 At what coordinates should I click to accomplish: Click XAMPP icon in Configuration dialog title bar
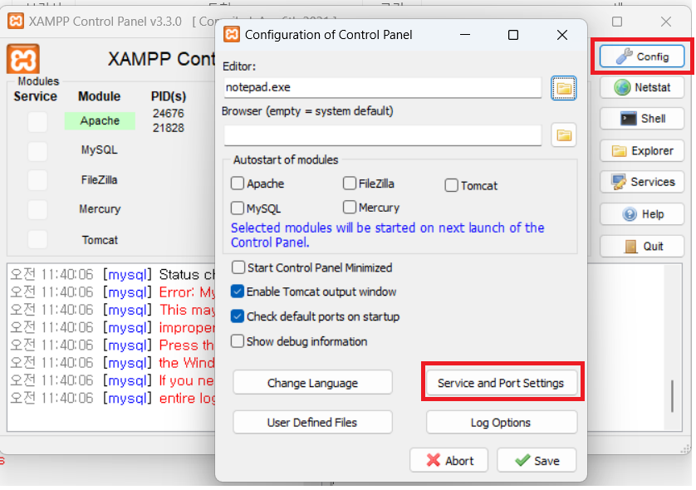point(232,34)
